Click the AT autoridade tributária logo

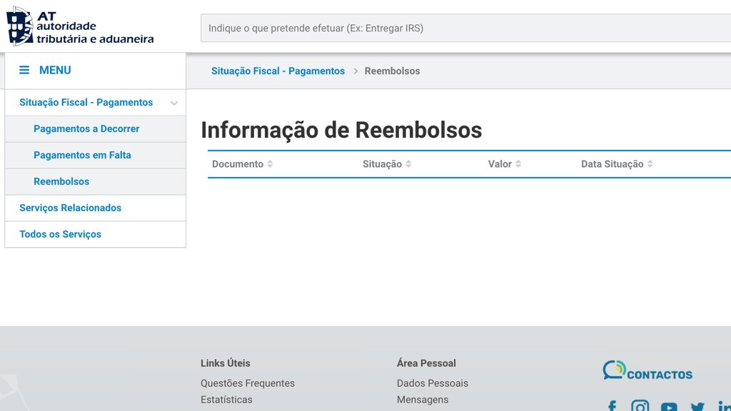click(x=79, y=26)
